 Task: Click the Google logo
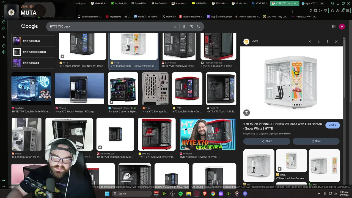coord(29,26)
